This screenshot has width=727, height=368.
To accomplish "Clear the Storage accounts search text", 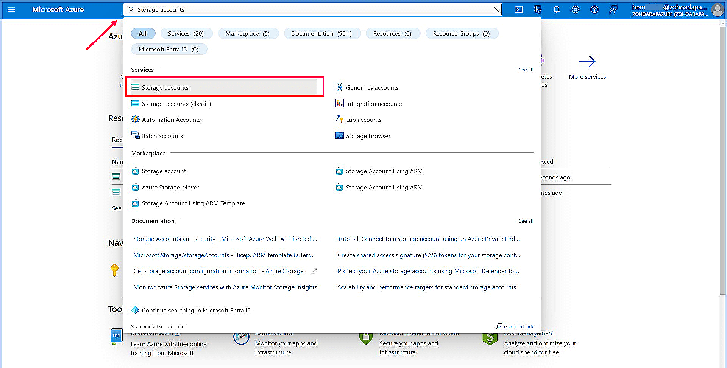I will tap(496, 9).
